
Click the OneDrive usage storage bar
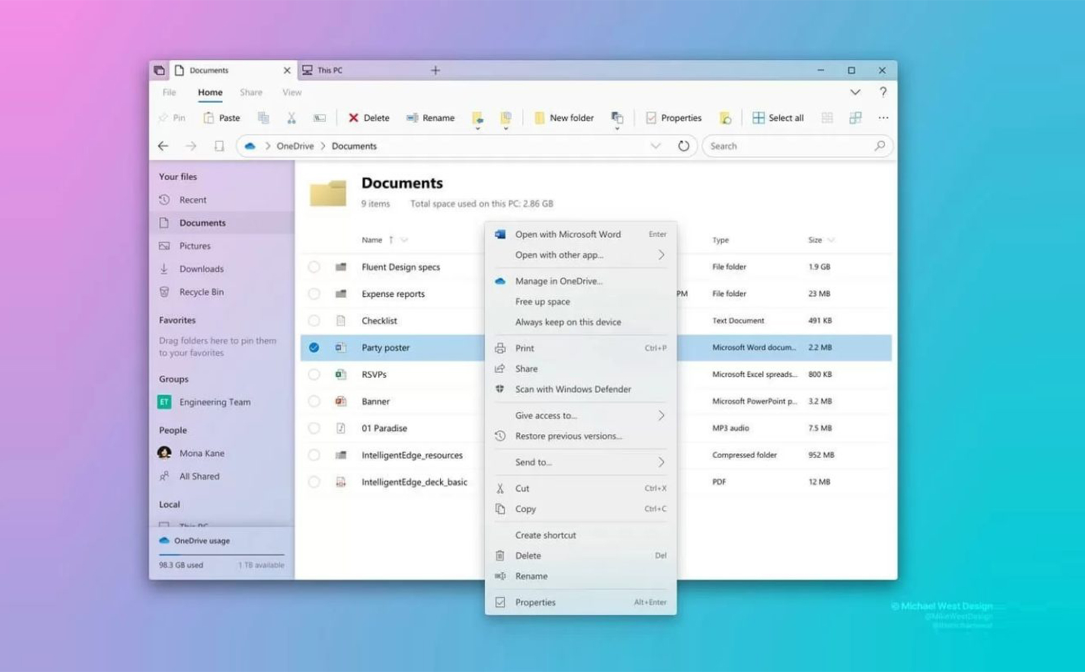[x=221, y=554]
